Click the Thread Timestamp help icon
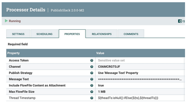187x103 pixels. click(x=92, y=98)
